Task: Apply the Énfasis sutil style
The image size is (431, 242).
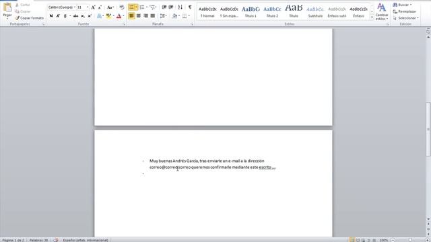Action: (337, 12)
